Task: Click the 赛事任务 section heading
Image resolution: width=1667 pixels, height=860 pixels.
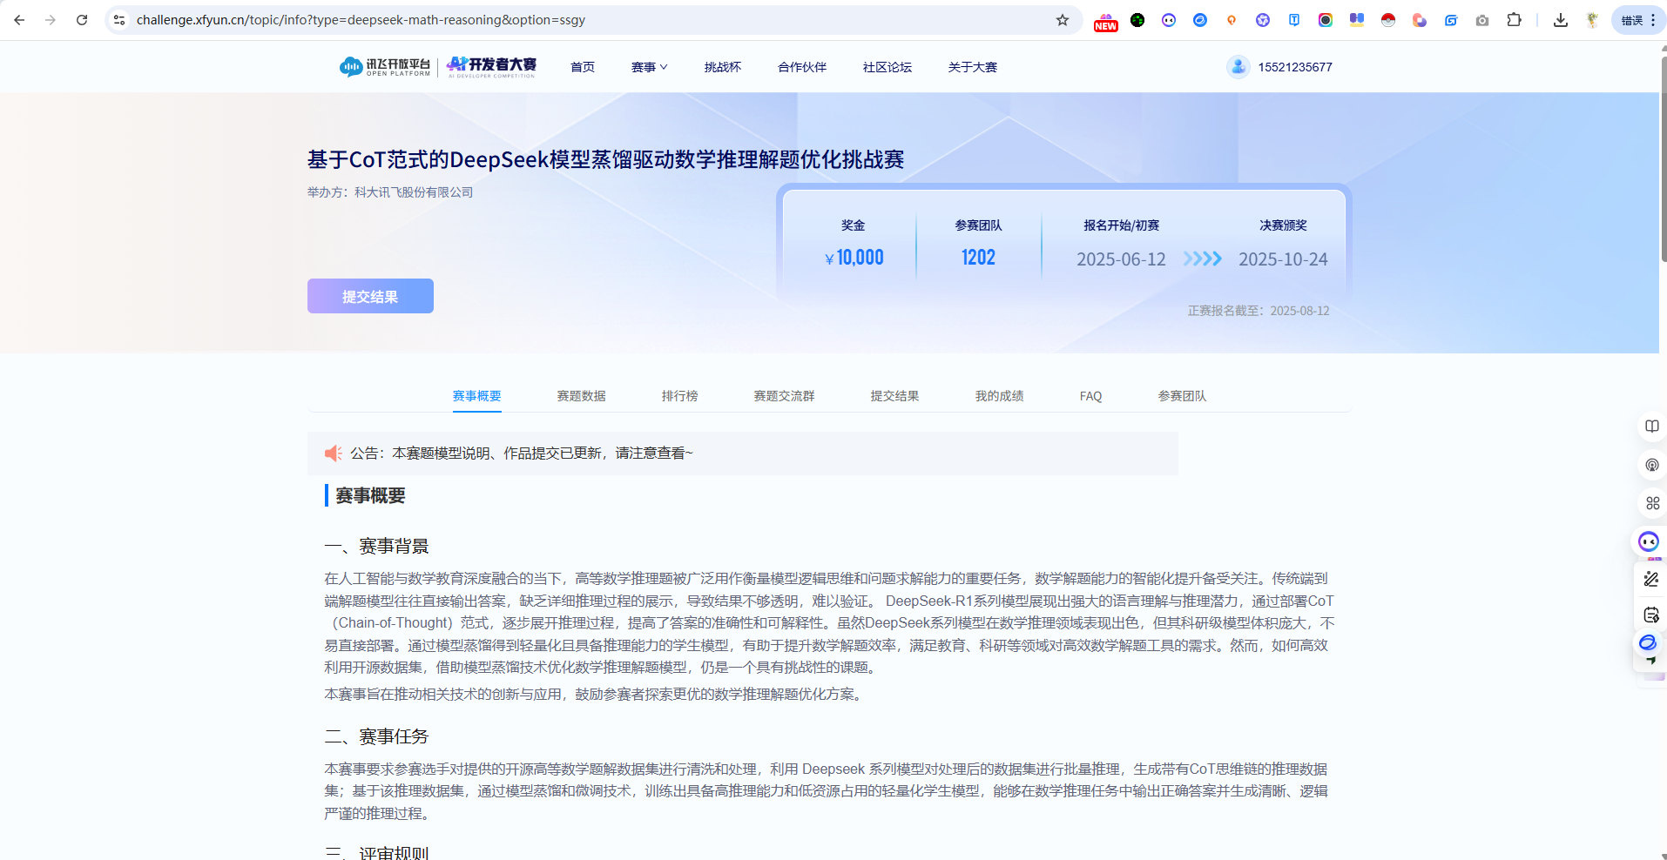Action: click(x=377, y=737)
